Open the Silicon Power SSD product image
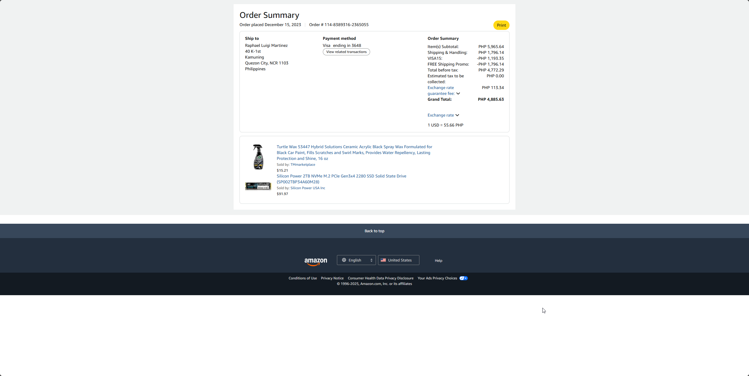749x376 pixels. (x=258, y=186)
